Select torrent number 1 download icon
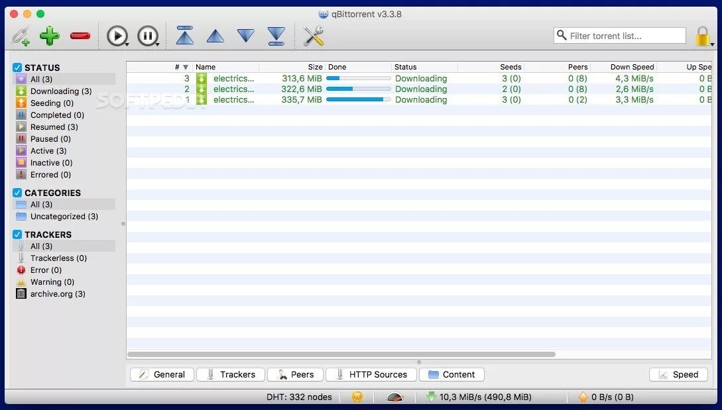 [202, 100]
